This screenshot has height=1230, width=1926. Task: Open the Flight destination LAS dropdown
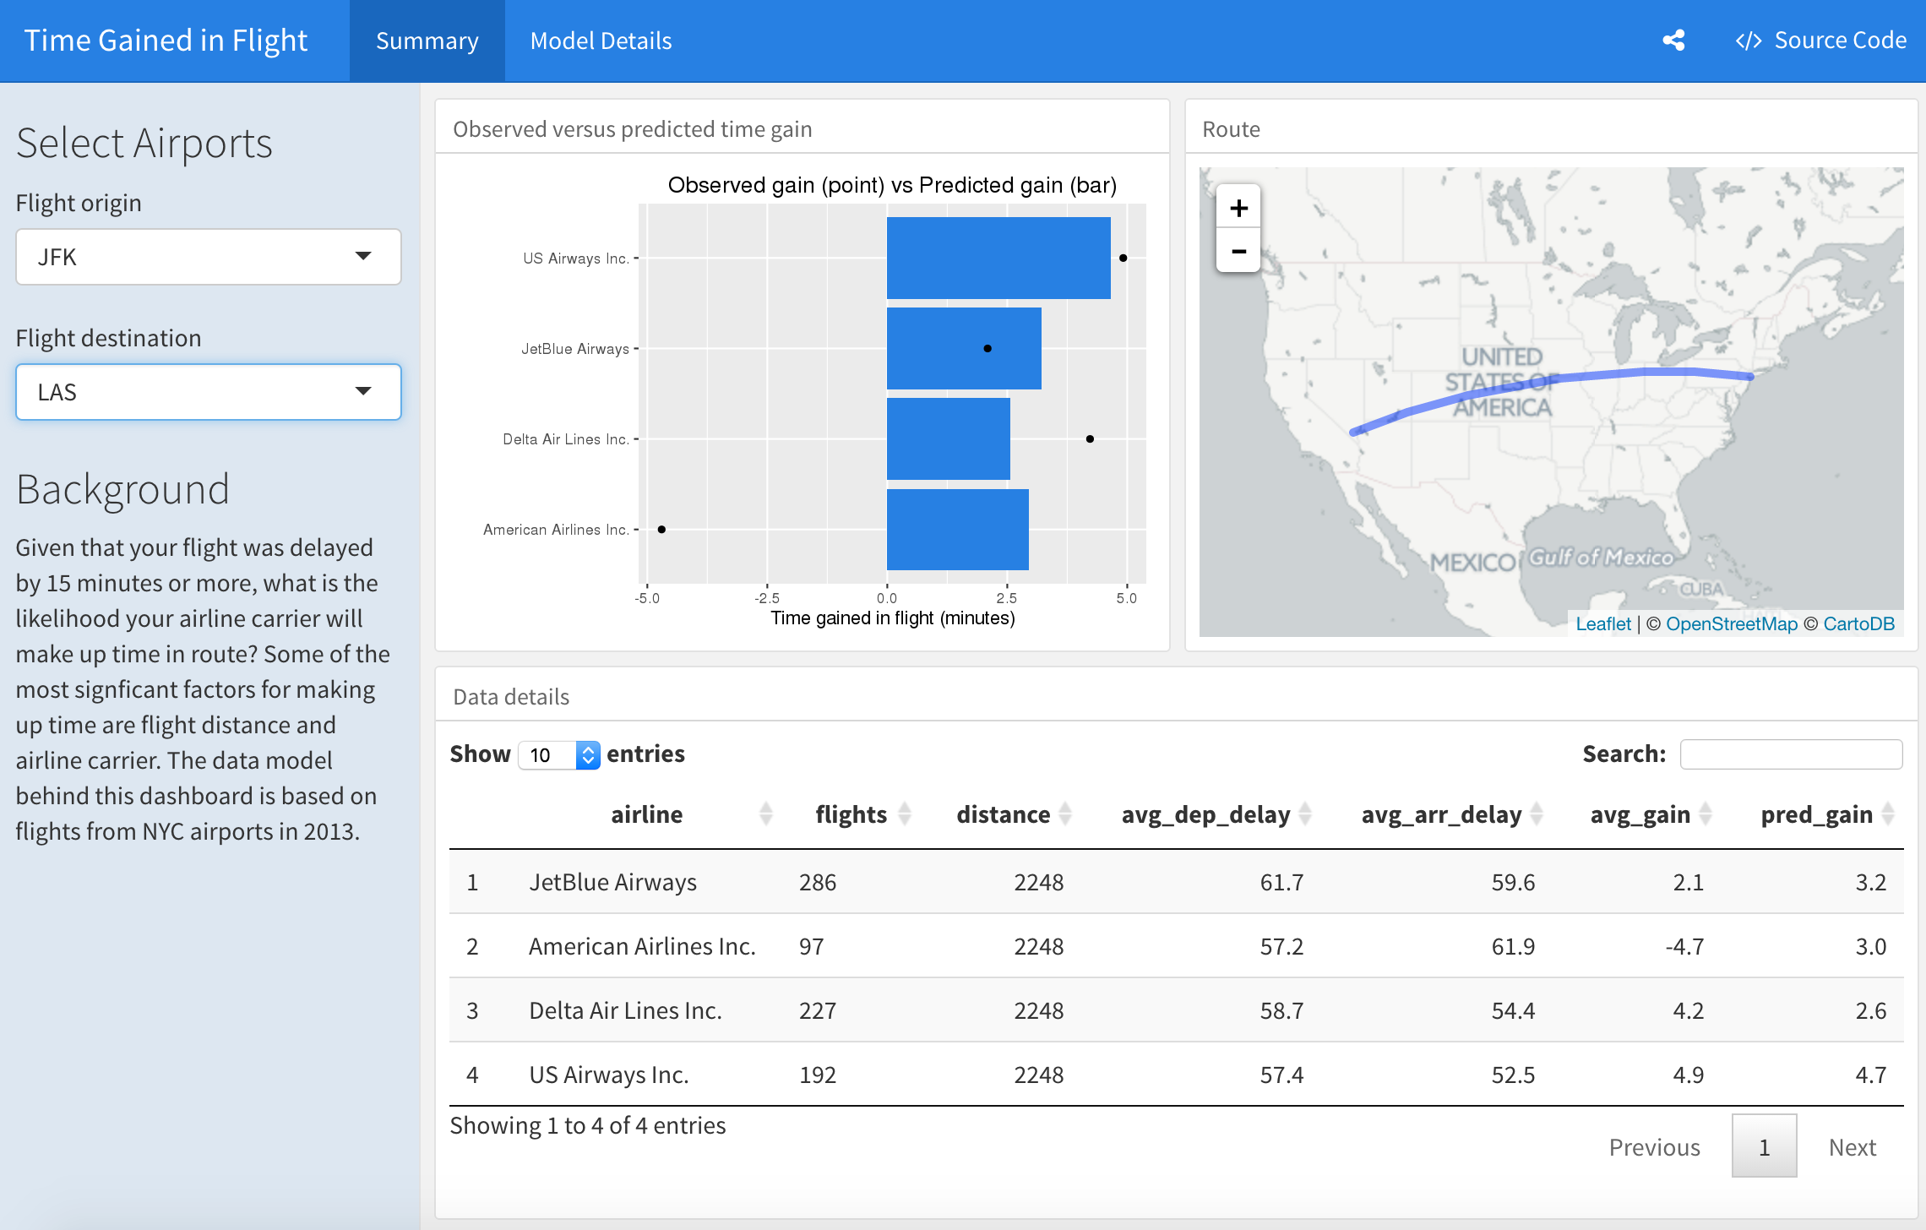tap(208, 392)
